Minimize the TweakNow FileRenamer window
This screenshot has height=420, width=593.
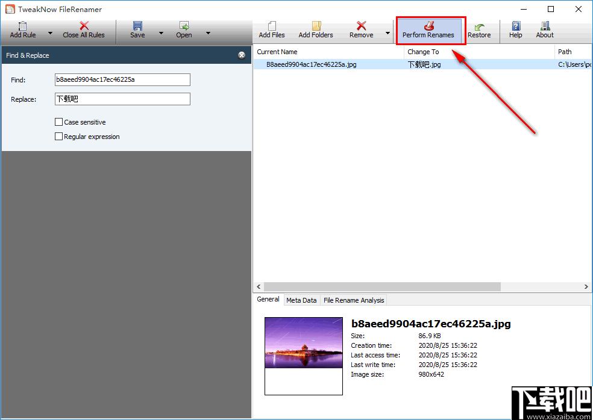[x=524, y=9]
